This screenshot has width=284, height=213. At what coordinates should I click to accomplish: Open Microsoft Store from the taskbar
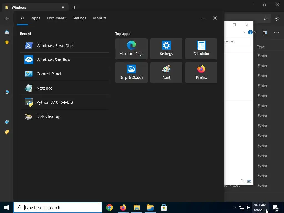click(x=164, y=207)
